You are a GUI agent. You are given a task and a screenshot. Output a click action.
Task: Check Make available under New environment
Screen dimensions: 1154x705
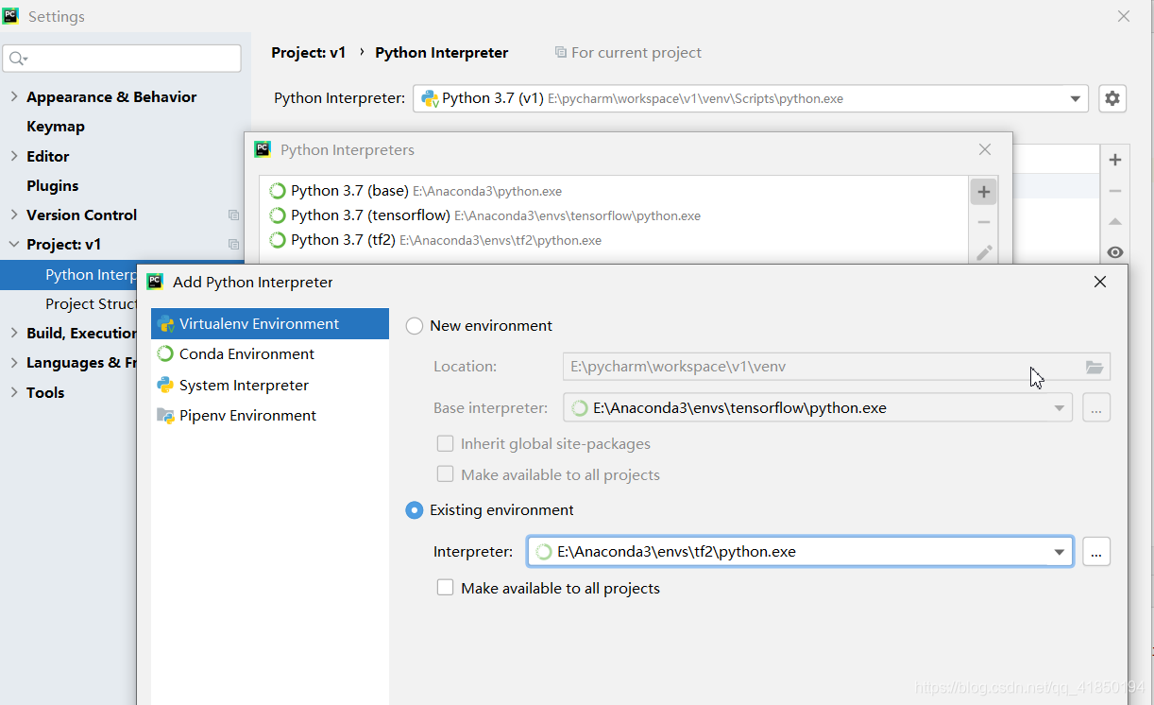(x=445, y=475)
